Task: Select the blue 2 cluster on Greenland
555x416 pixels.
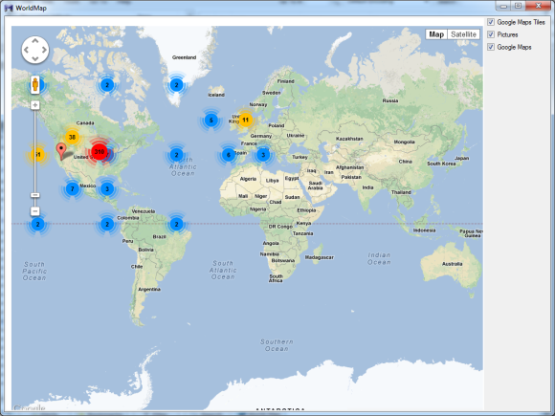Action: (176, 85)
